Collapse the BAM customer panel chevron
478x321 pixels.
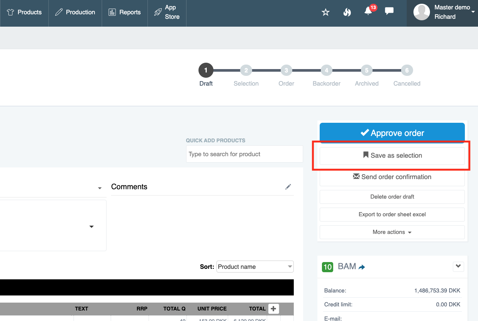coord(458,267)
